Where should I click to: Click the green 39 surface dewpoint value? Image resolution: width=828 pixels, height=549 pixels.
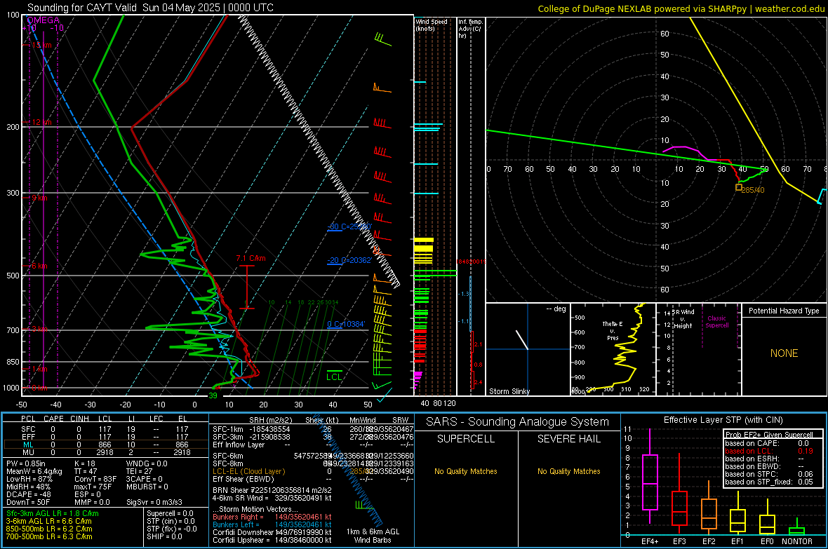pyautogui.click(x=213, y=395)
